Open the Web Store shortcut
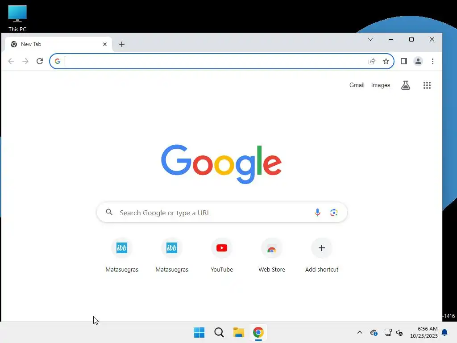This screenshot has width=457, height=343. [x=272, y=255]
